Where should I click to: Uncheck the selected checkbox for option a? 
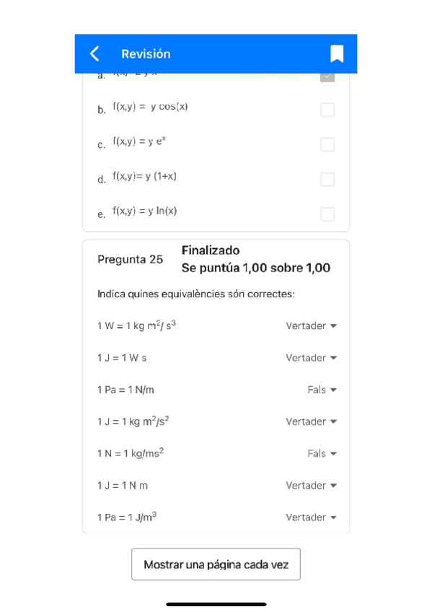point(327,74)
